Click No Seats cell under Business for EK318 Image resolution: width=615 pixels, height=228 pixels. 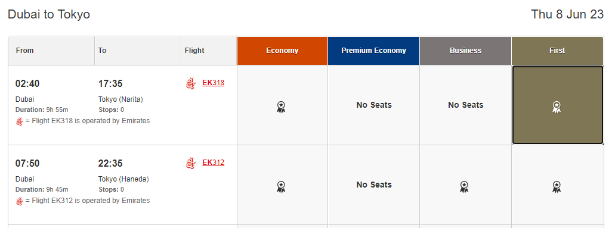click(x=465, y=105)
